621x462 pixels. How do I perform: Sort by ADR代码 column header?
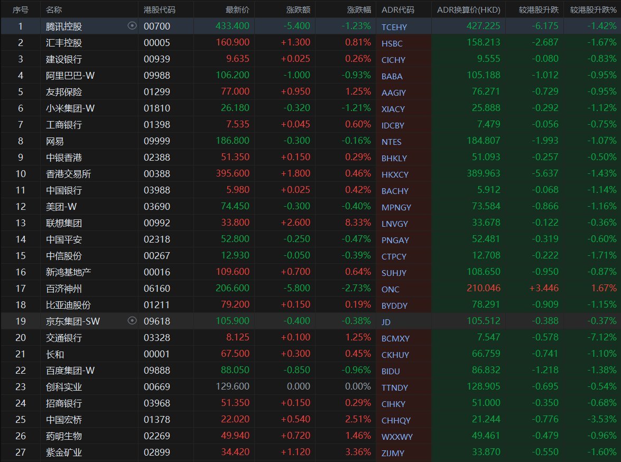point(397,10)
